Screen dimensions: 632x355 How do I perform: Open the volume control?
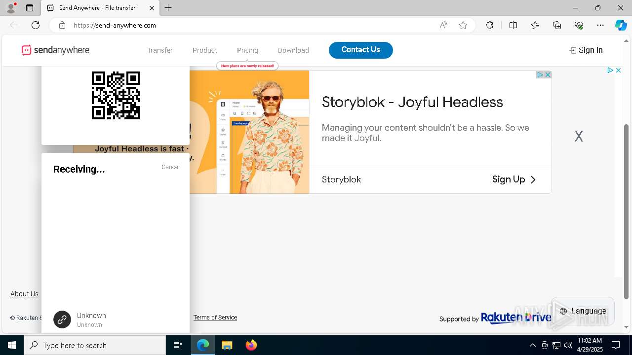(568, 345)
